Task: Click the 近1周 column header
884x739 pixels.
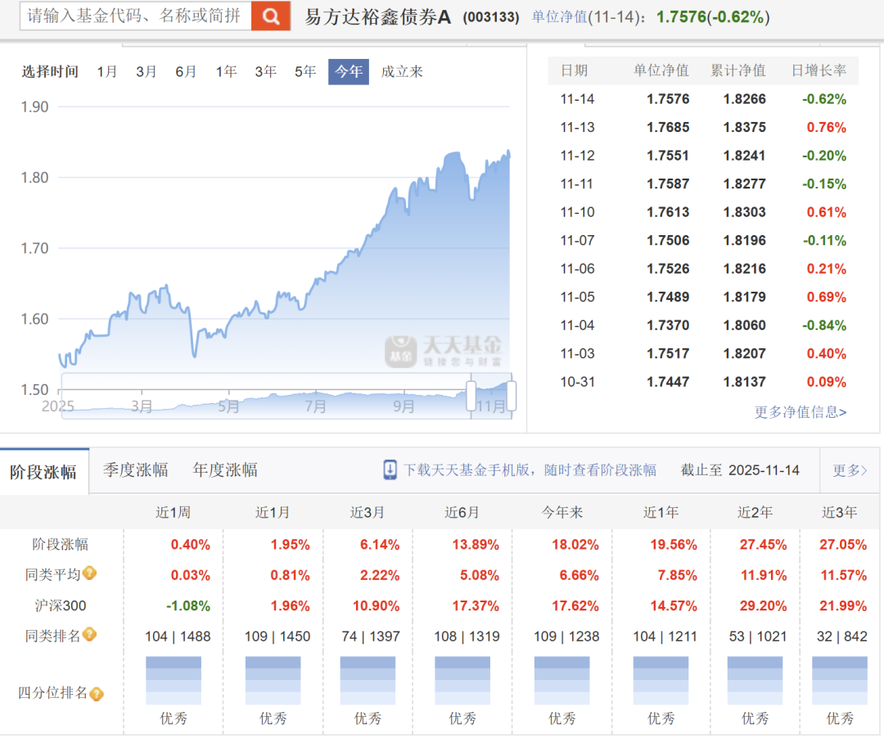Action: coord(173,512)
